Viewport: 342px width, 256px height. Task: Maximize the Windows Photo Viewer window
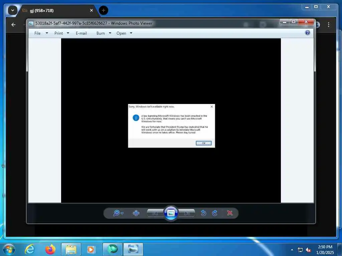pyautogui.click(x=294, y=22)
